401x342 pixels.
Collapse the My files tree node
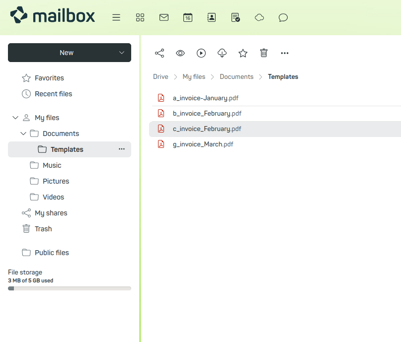tap(15, 118)
